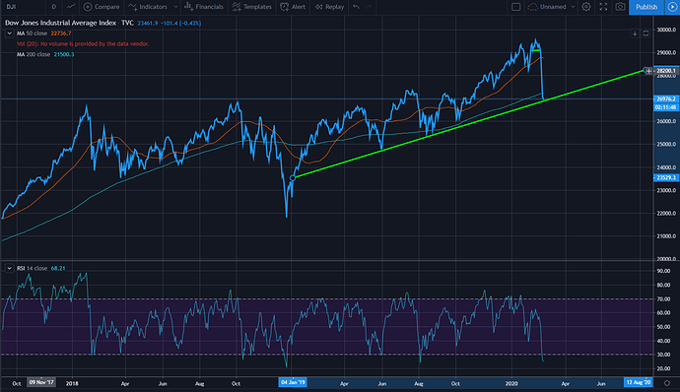Click the Dow Jones Industrial Average Index title
Screen dimensions: 680x392
click(61, 23)
